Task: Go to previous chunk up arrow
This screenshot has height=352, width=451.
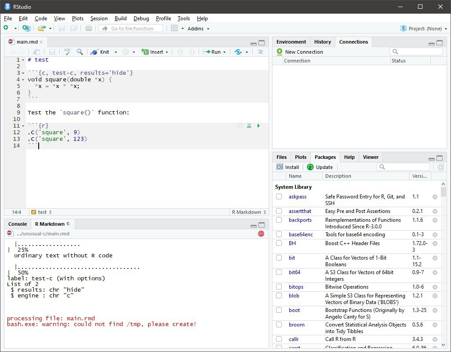Action: click(x=180, y=52)
